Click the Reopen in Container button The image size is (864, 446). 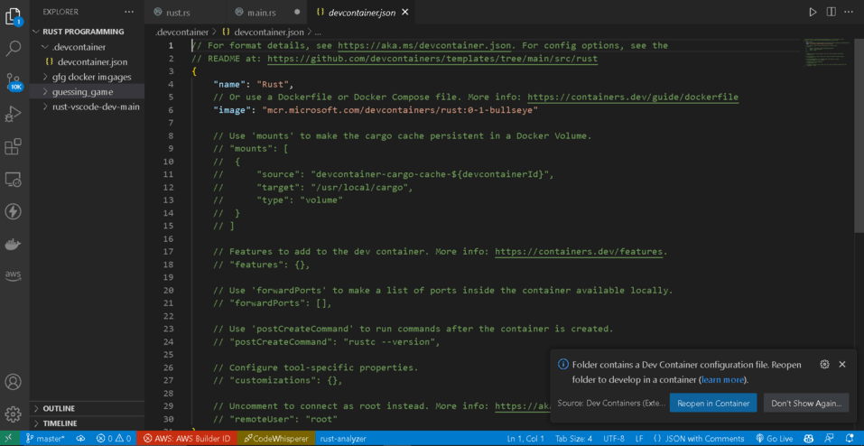712,404
